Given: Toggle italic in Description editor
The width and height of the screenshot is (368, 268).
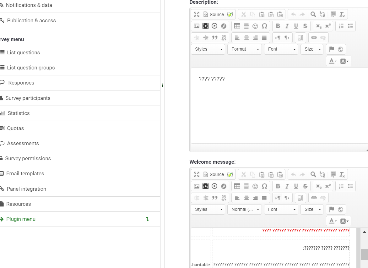Looking at the screenshot, I should pos(287,26).
